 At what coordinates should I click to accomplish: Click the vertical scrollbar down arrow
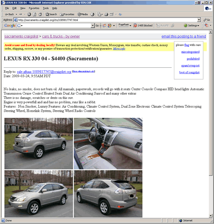[x=211, y=215]
